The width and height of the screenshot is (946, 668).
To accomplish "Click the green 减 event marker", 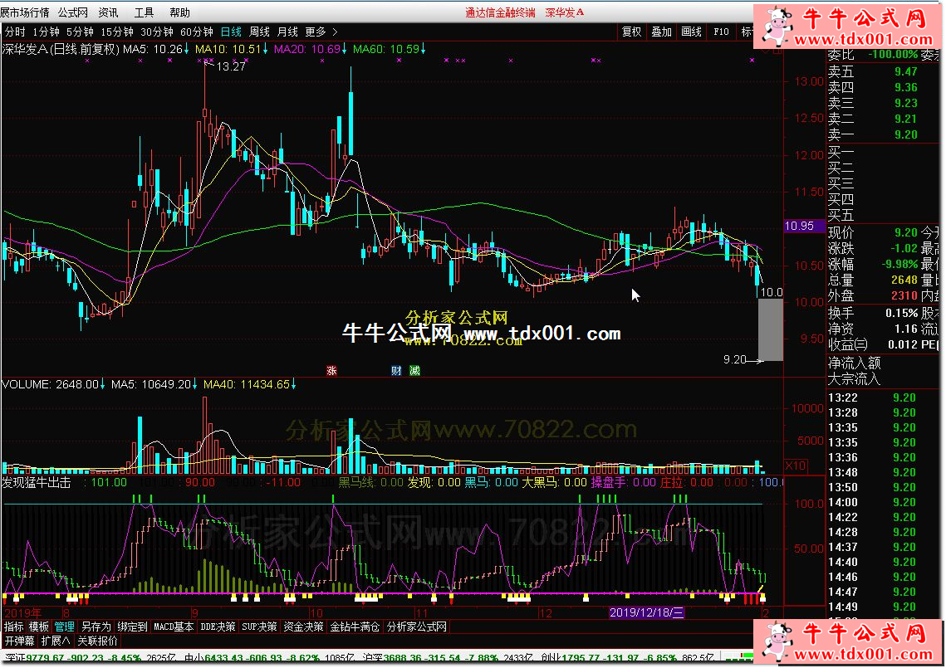I will (414, 370).
